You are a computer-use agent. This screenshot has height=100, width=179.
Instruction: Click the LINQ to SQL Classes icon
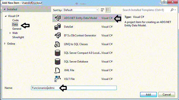(57, 44)
